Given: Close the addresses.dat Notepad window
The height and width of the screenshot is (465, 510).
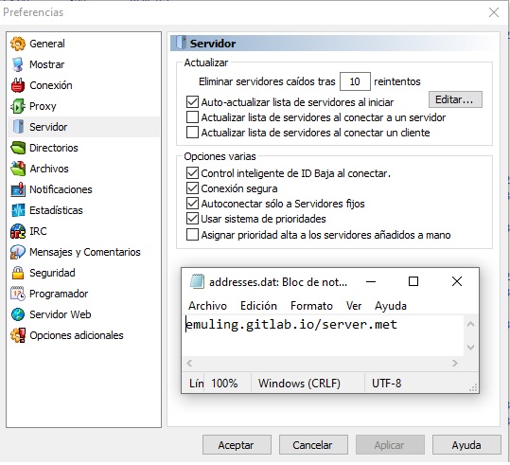Looking at the screenshot, I should [x=457, y=281].
